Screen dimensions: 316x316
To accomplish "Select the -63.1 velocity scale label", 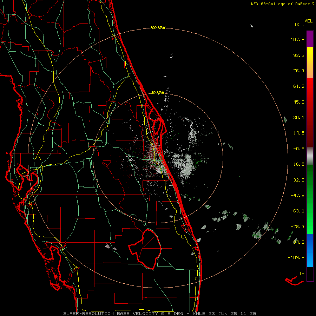I will (297, 211).
